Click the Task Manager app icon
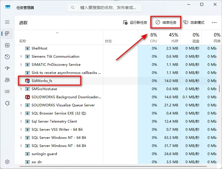This screenshot has height=169, width=222. [8, 7]
